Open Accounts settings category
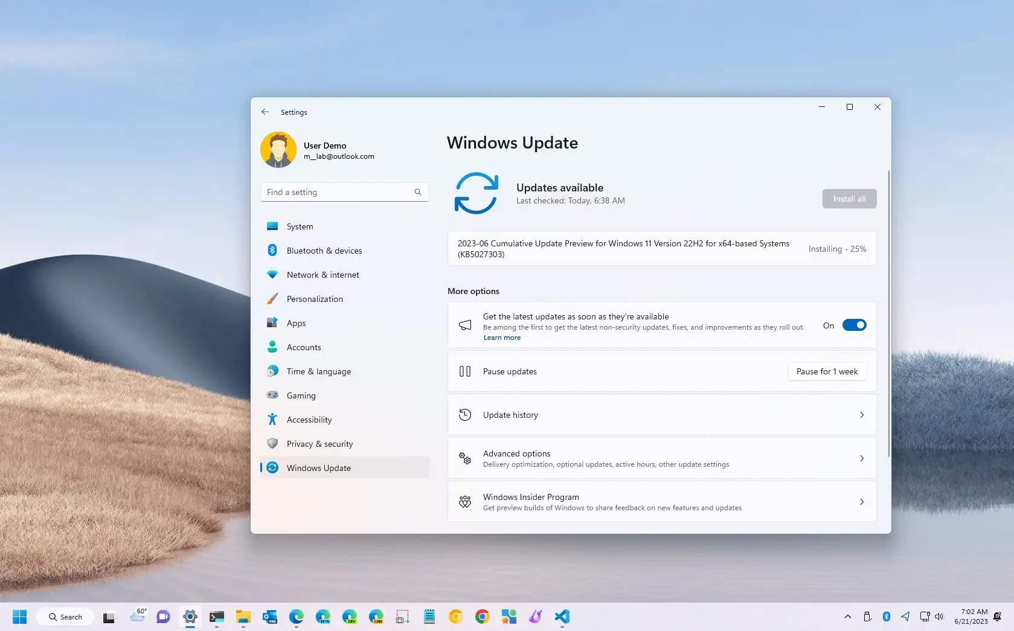Screen dimensions: 1014x631 [x=344, y=347]
